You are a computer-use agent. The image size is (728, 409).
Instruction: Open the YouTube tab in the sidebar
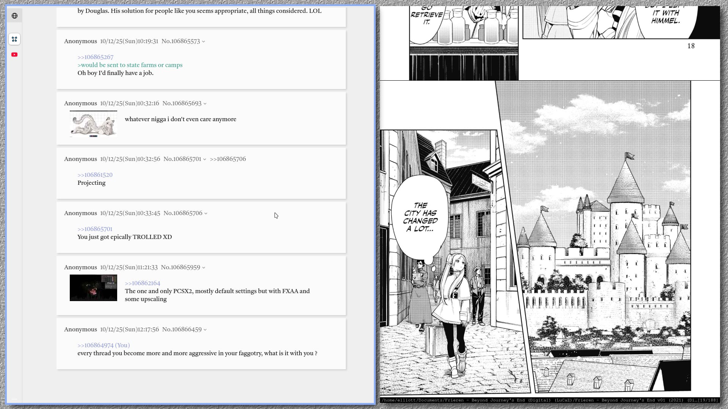pyautogui.click(x=14, y=55)
